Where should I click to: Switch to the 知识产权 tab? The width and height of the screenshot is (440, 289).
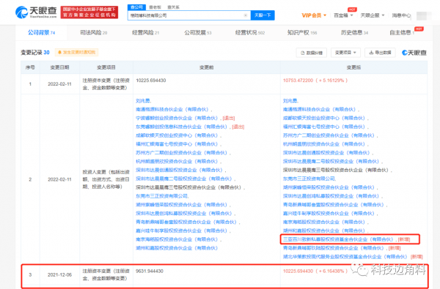(302, 33)
